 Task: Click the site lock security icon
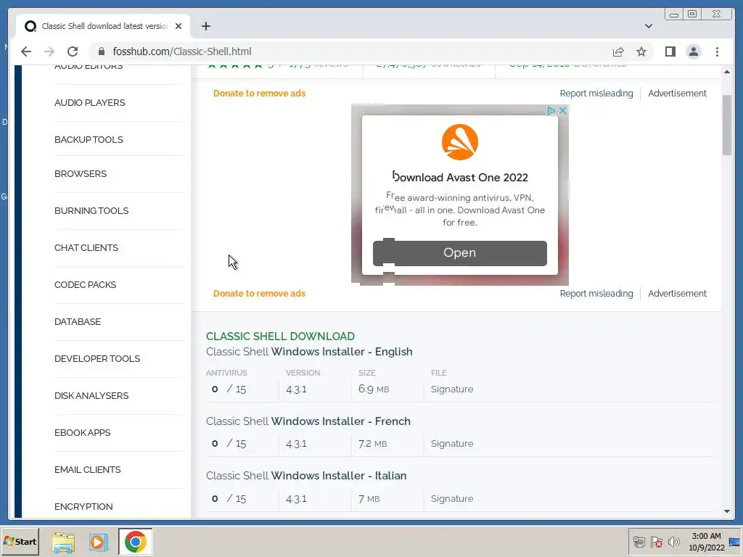point(101,51)
